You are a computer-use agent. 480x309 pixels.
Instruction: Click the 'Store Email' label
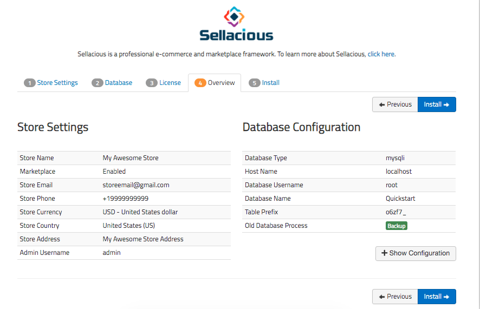(36, 185)
